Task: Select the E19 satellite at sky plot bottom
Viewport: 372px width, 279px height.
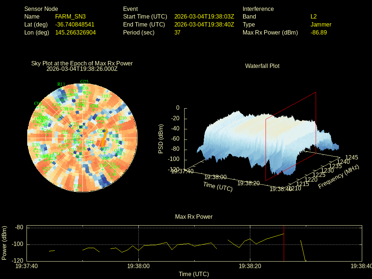Action: coord(77,190)
